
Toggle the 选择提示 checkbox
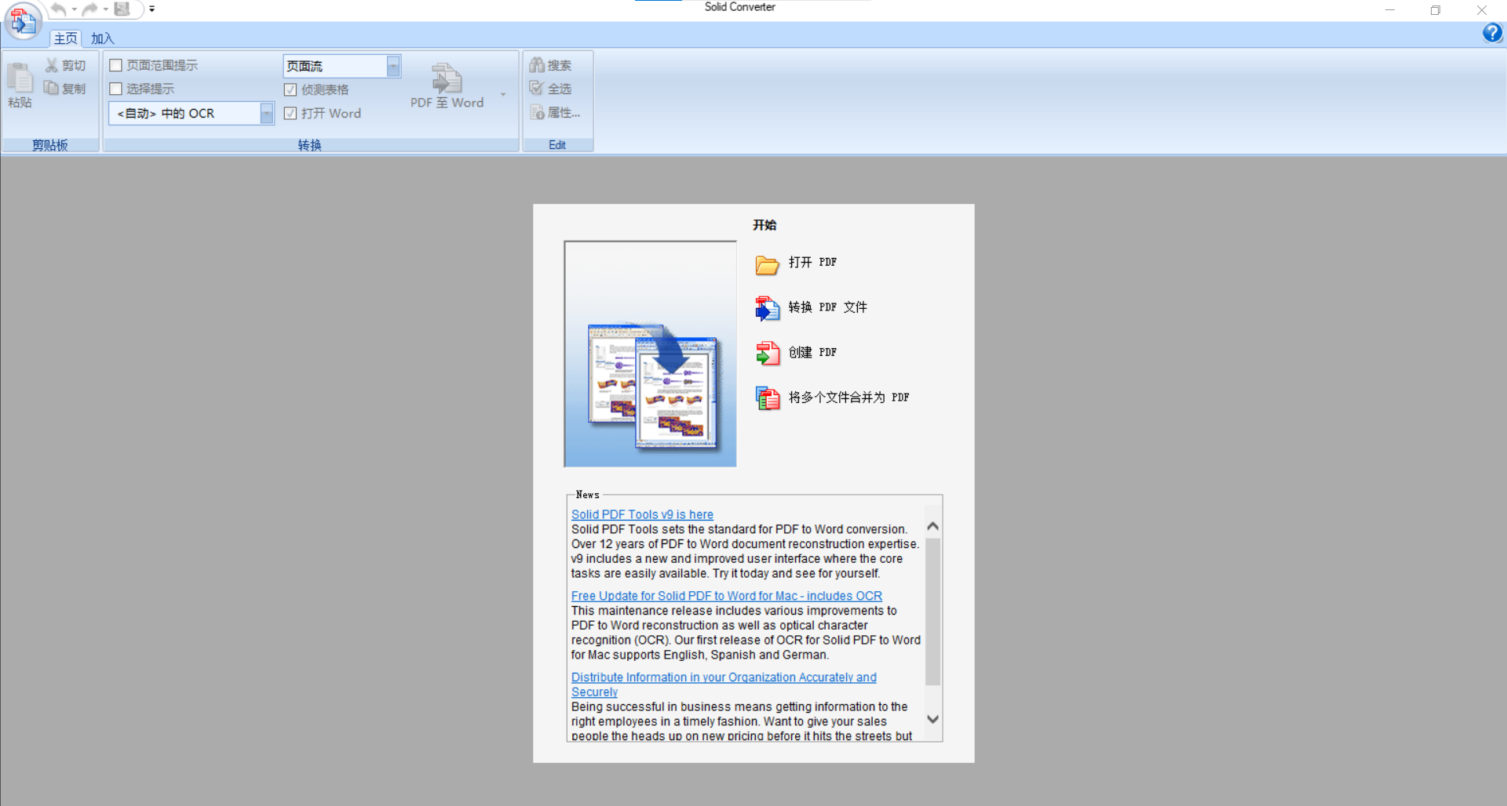tap(116, 89)
